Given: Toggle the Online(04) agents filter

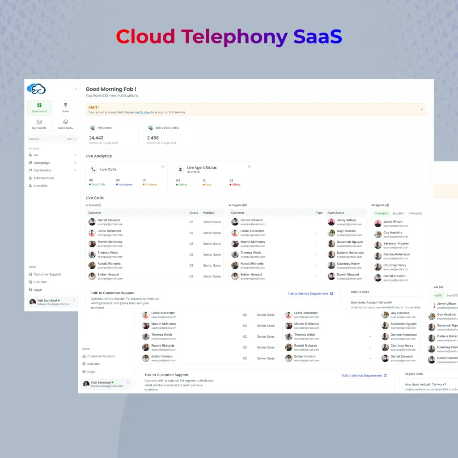Looking at the screenshot, I should [382, 213].
